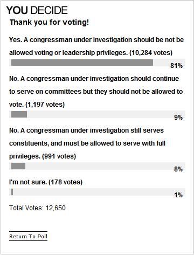The width and height of the screenshot is (194, 255).
Task: Click the 9% percentage label
Action: tap(178, 118)
